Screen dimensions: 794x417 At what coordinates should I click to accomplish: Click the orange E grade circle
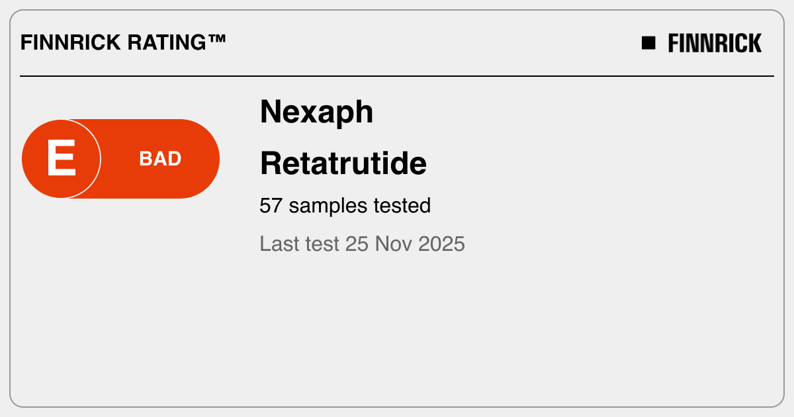click(61, 159)
